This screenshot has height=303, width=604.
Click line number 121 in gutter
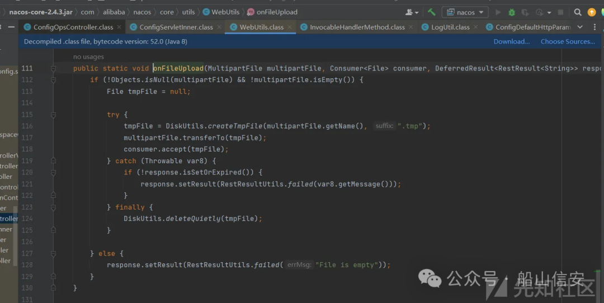[27, 184]
